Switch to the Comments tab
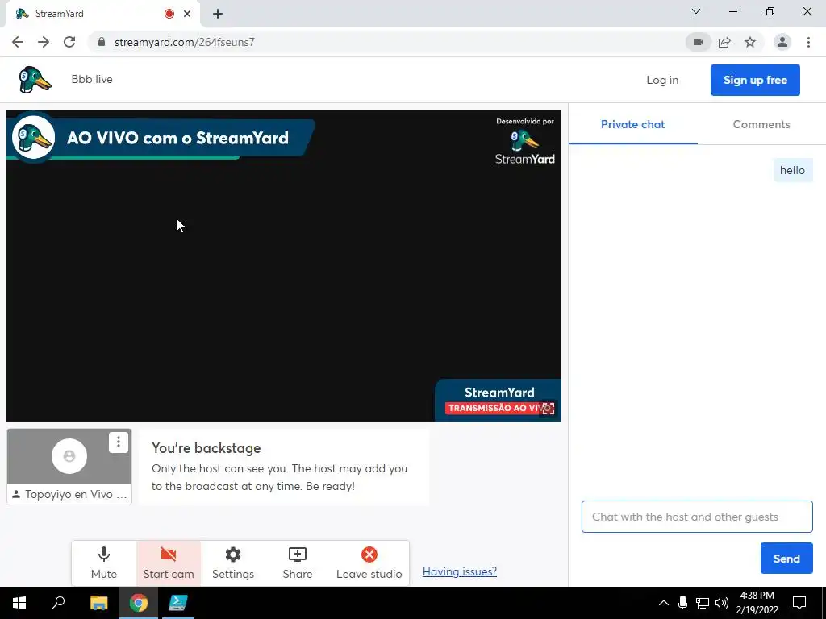 click(761, 125)
